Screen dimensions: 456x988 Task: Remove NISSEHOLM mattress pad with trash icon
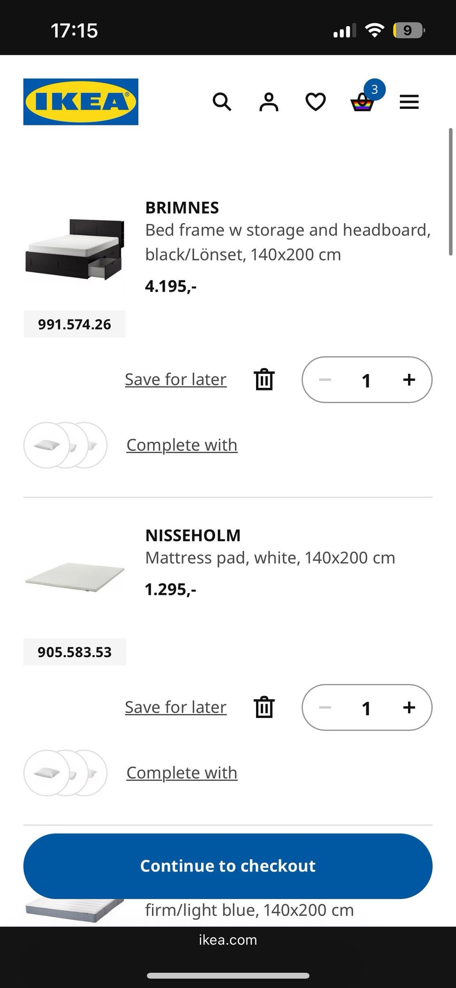pyautogui.click(x=264, y=707)
